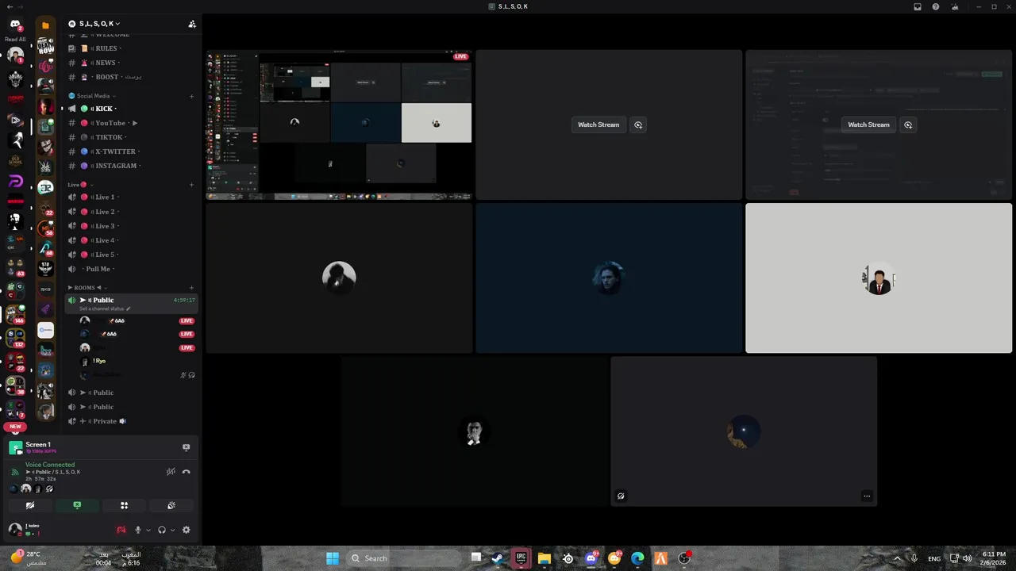
Task: Open the KICK announcement channel
Action: pos(131,109)
